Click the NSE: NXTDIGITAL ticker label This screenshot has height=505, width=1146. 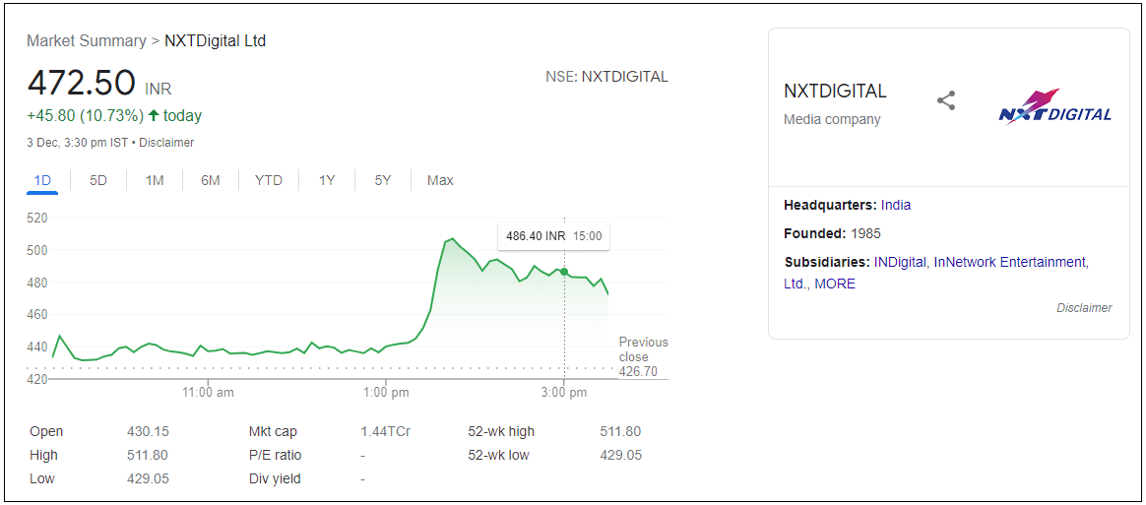pos(606,77)
